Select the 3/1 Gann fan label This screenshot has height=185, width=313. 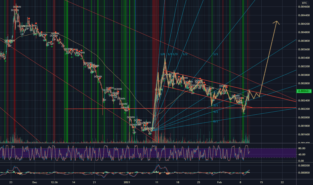click(216, 105)
